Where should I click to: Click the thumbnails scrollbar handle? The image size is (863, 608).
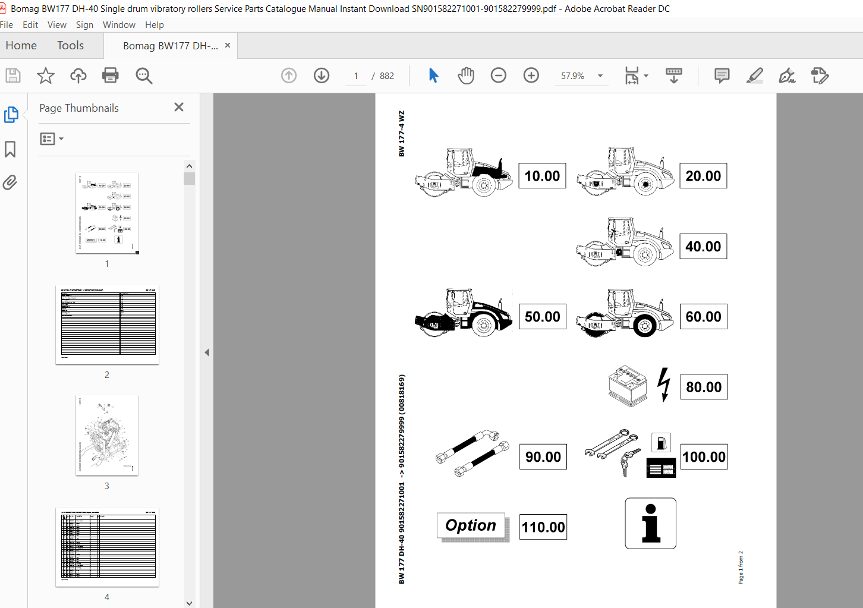click(189, 179)
